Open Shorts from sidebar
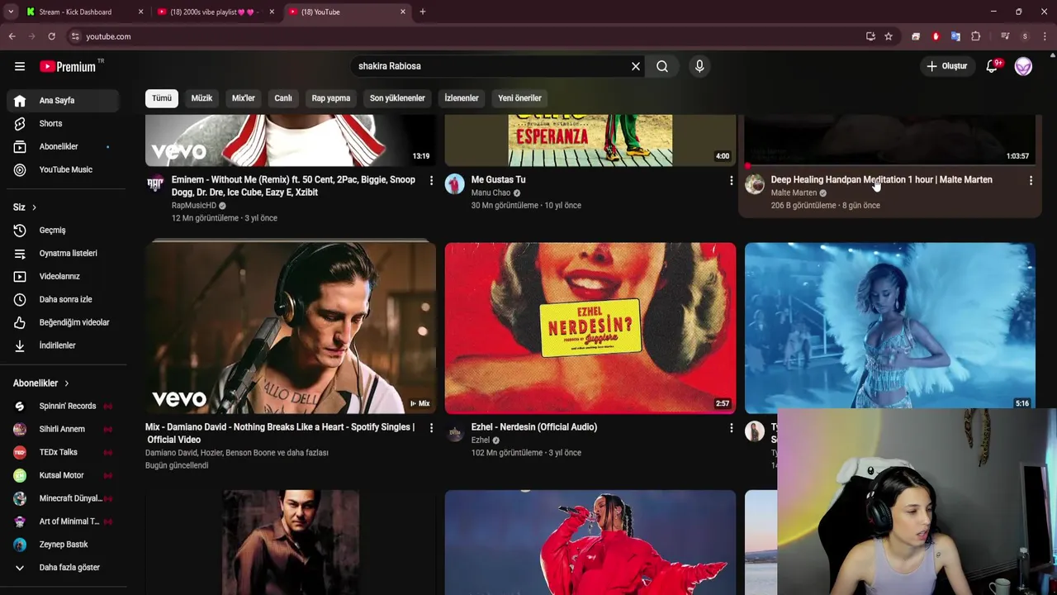Viewport: 1057px width, 595px height. pyautogui.click(x=63, y=124)
